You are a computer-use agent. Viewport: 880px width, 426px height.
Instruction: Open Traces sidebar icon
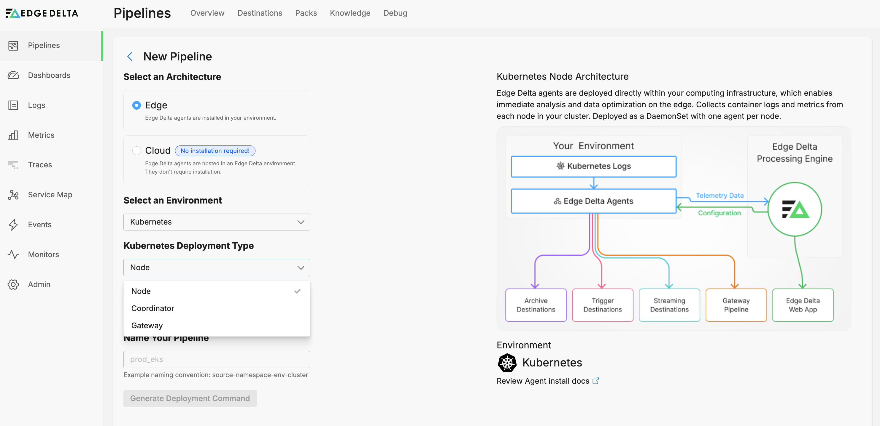coord(13,165)
